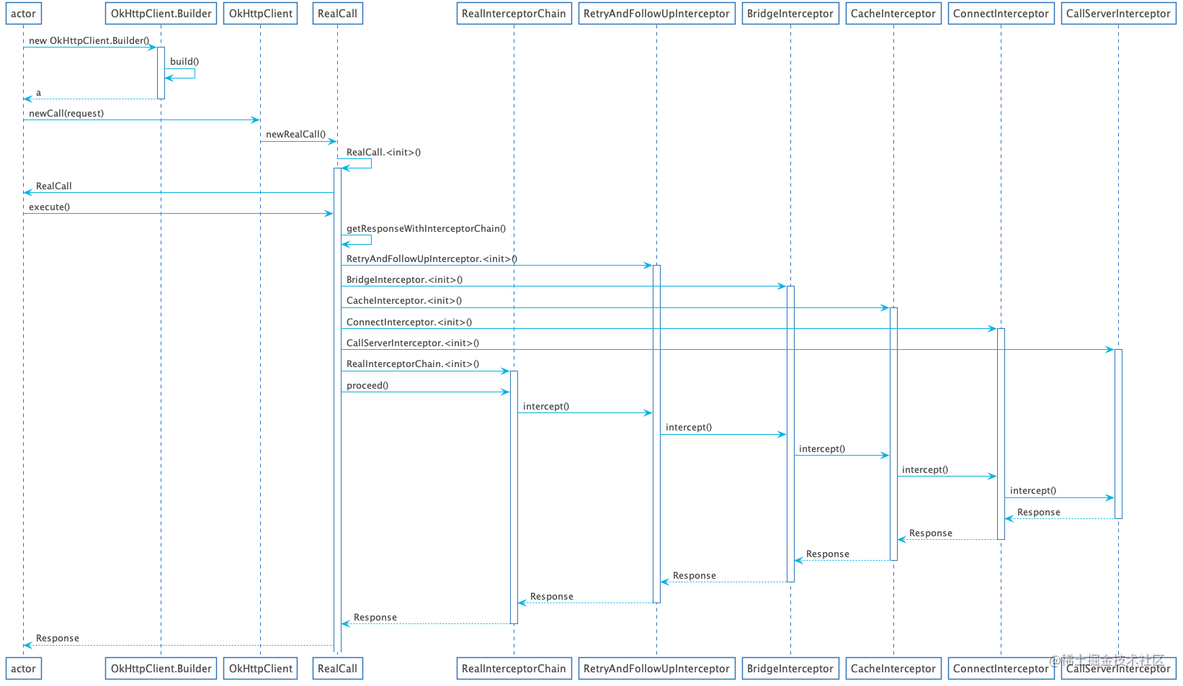Select the "newRealCall()" message label
The width and height of the screenshot is (1183, 686).
296,135
